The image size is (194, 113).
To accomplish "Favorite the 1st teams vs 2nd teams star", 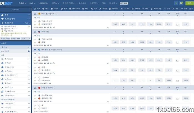I will [35, 81].
